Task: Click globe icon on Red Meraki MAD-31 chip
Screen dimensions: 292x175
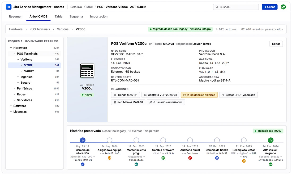Action: 115,102
